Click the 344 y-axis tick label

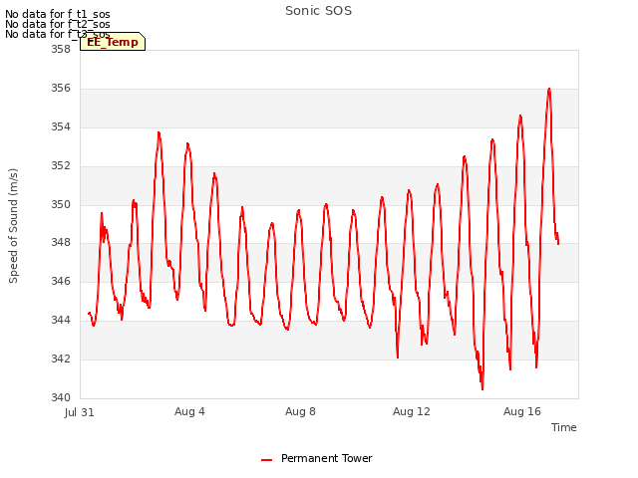[x=61, y=321]
